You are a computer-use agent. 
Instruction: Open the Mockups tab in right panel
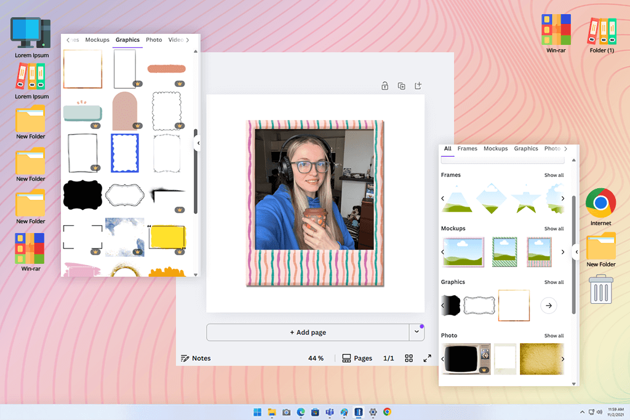pos(495,149)
